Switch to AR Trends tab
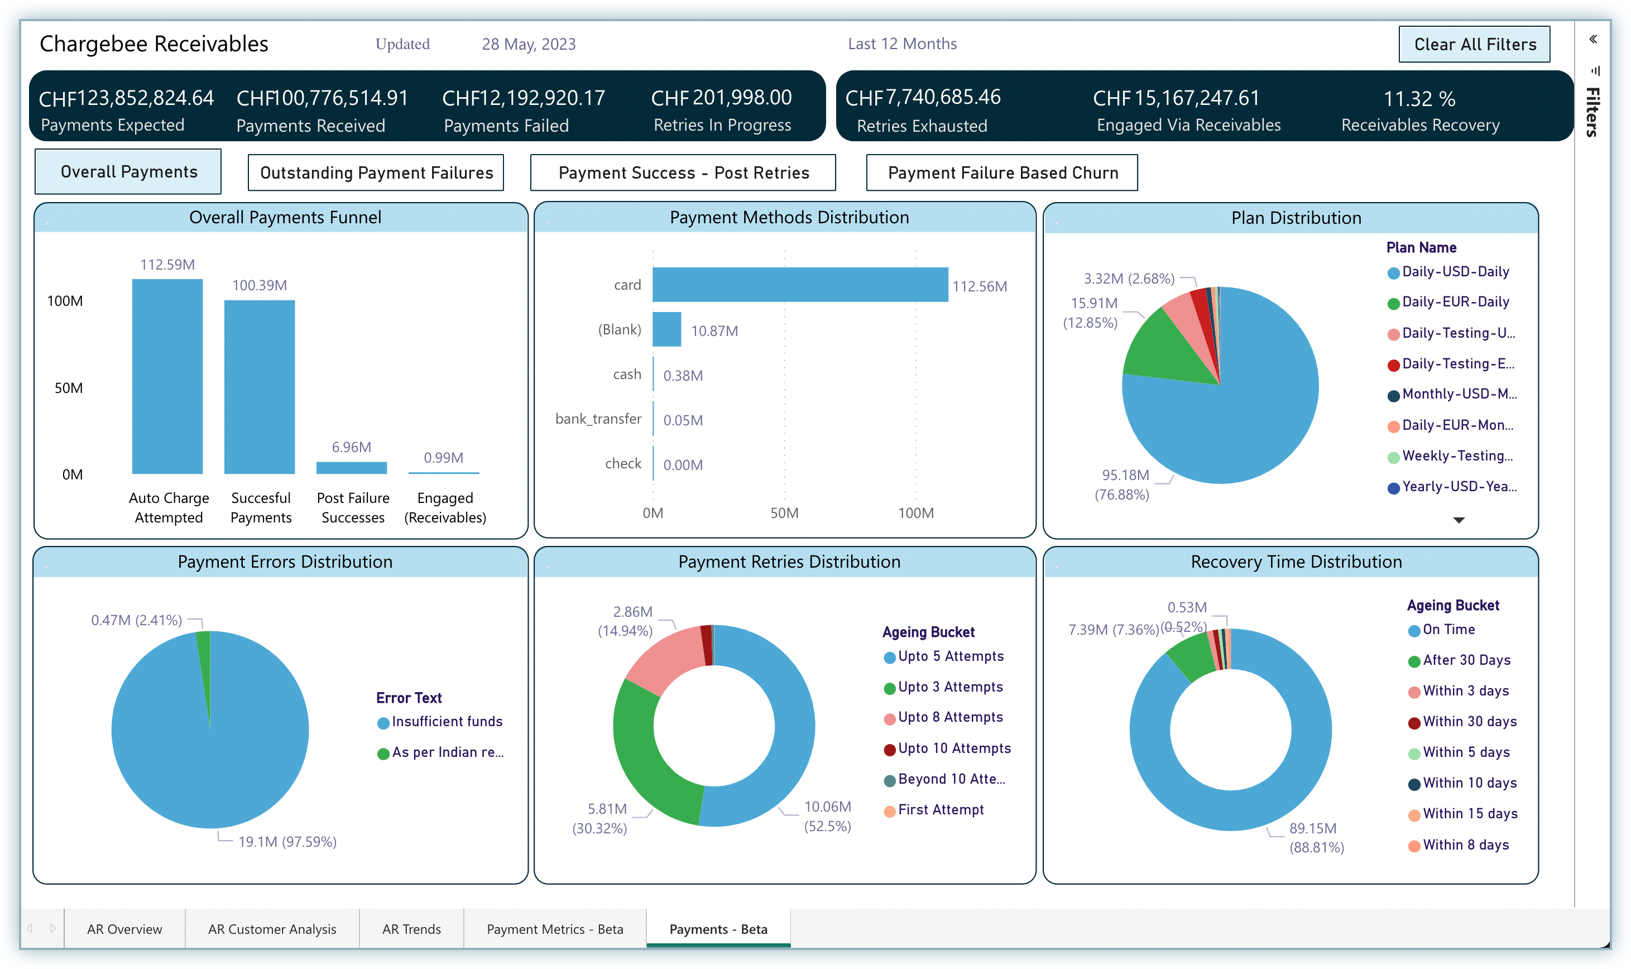 pos(411,928)
